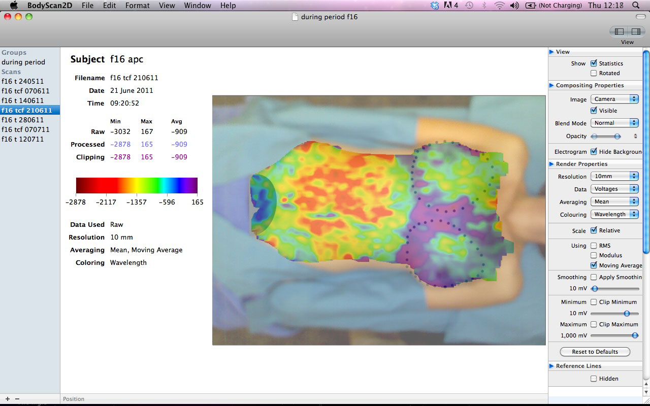Change Colouring from Wavelength dropdown
The width and height of the screenshot is (650, 406).
tap(614, 214)
